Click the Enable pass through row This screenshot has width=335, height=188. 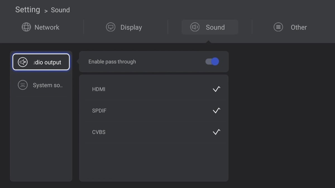[x=154, y=62]
